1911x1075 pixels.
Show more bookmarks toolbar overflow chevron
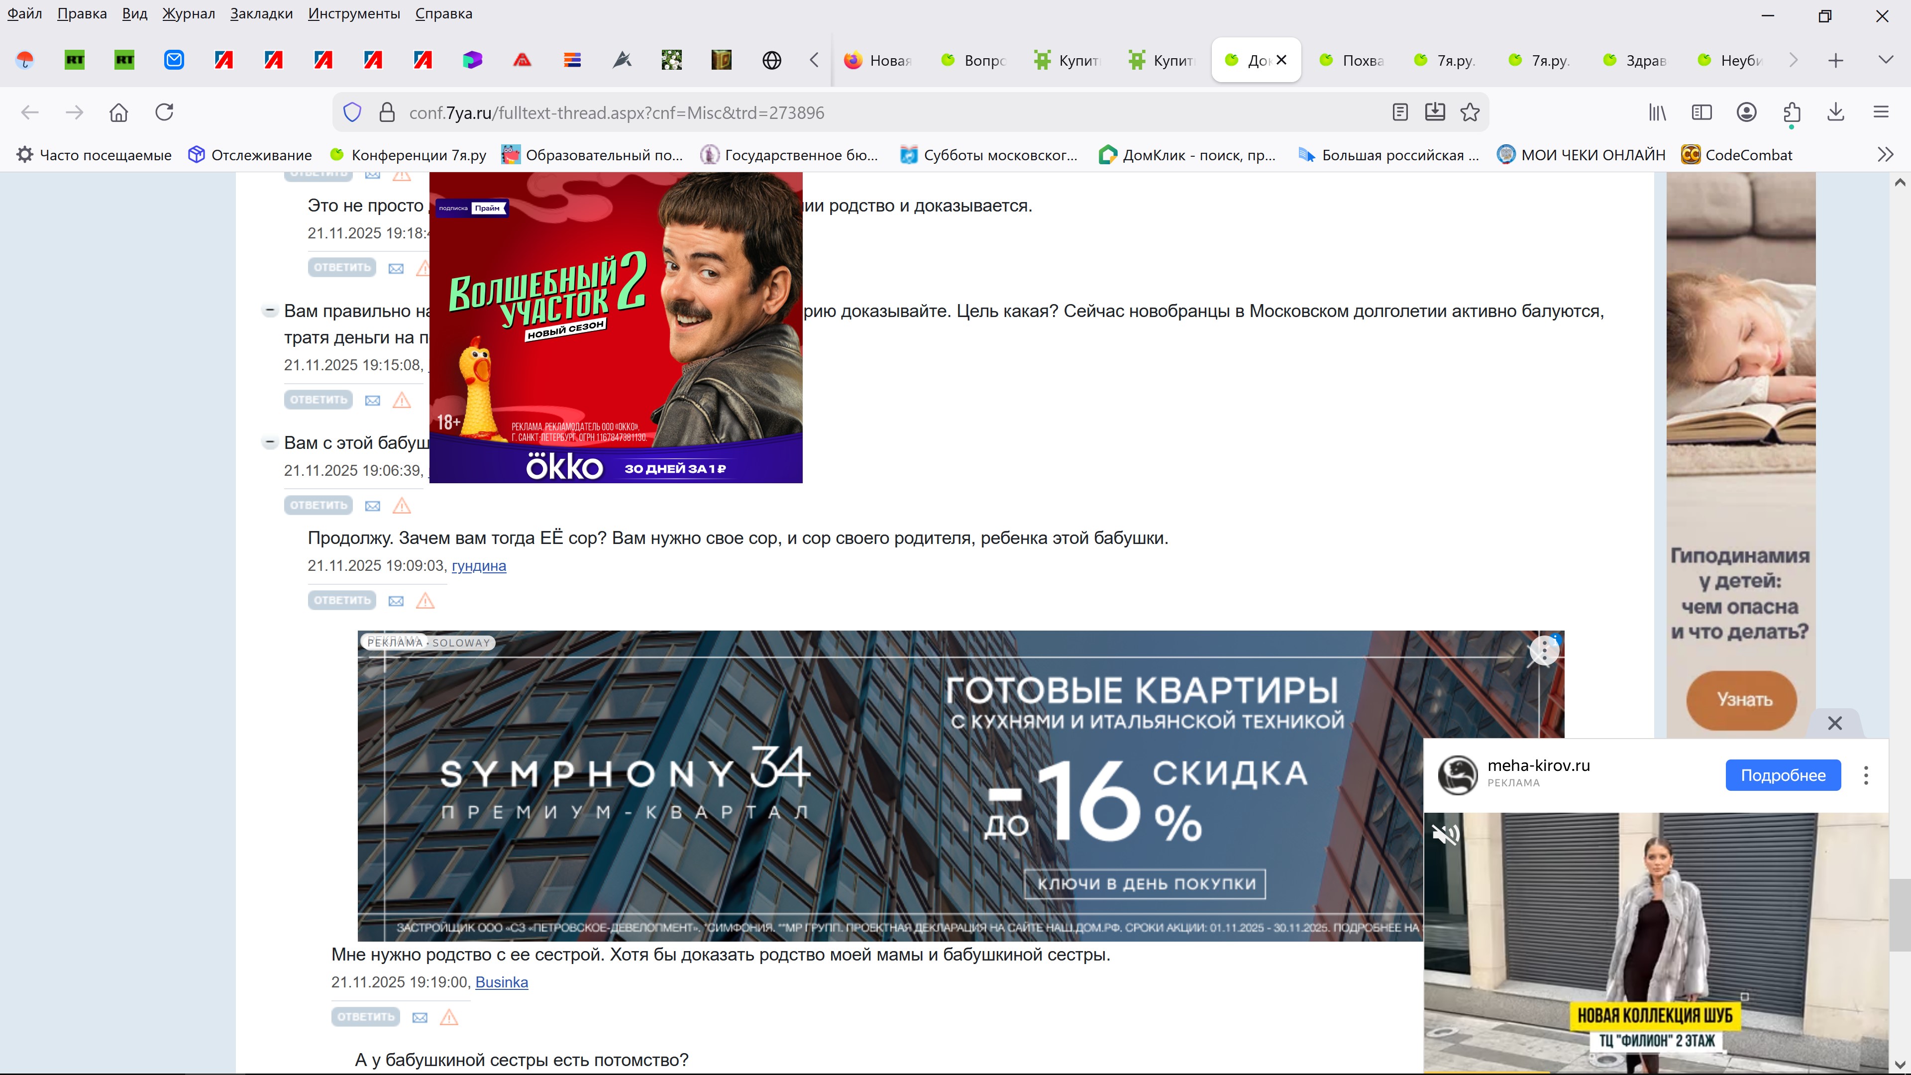click(1885, 154)
